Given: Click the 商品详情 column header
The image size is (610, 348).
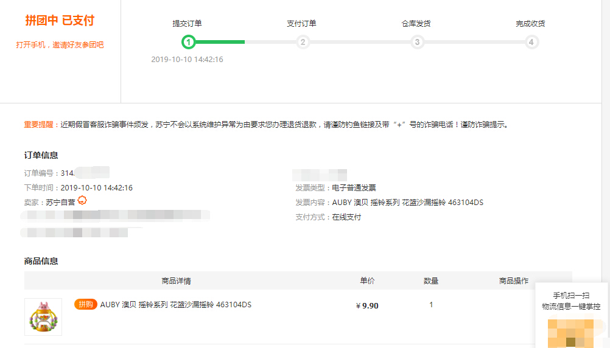Looking at the screenshot, I should pyautogui.click(x=176, y=280).
